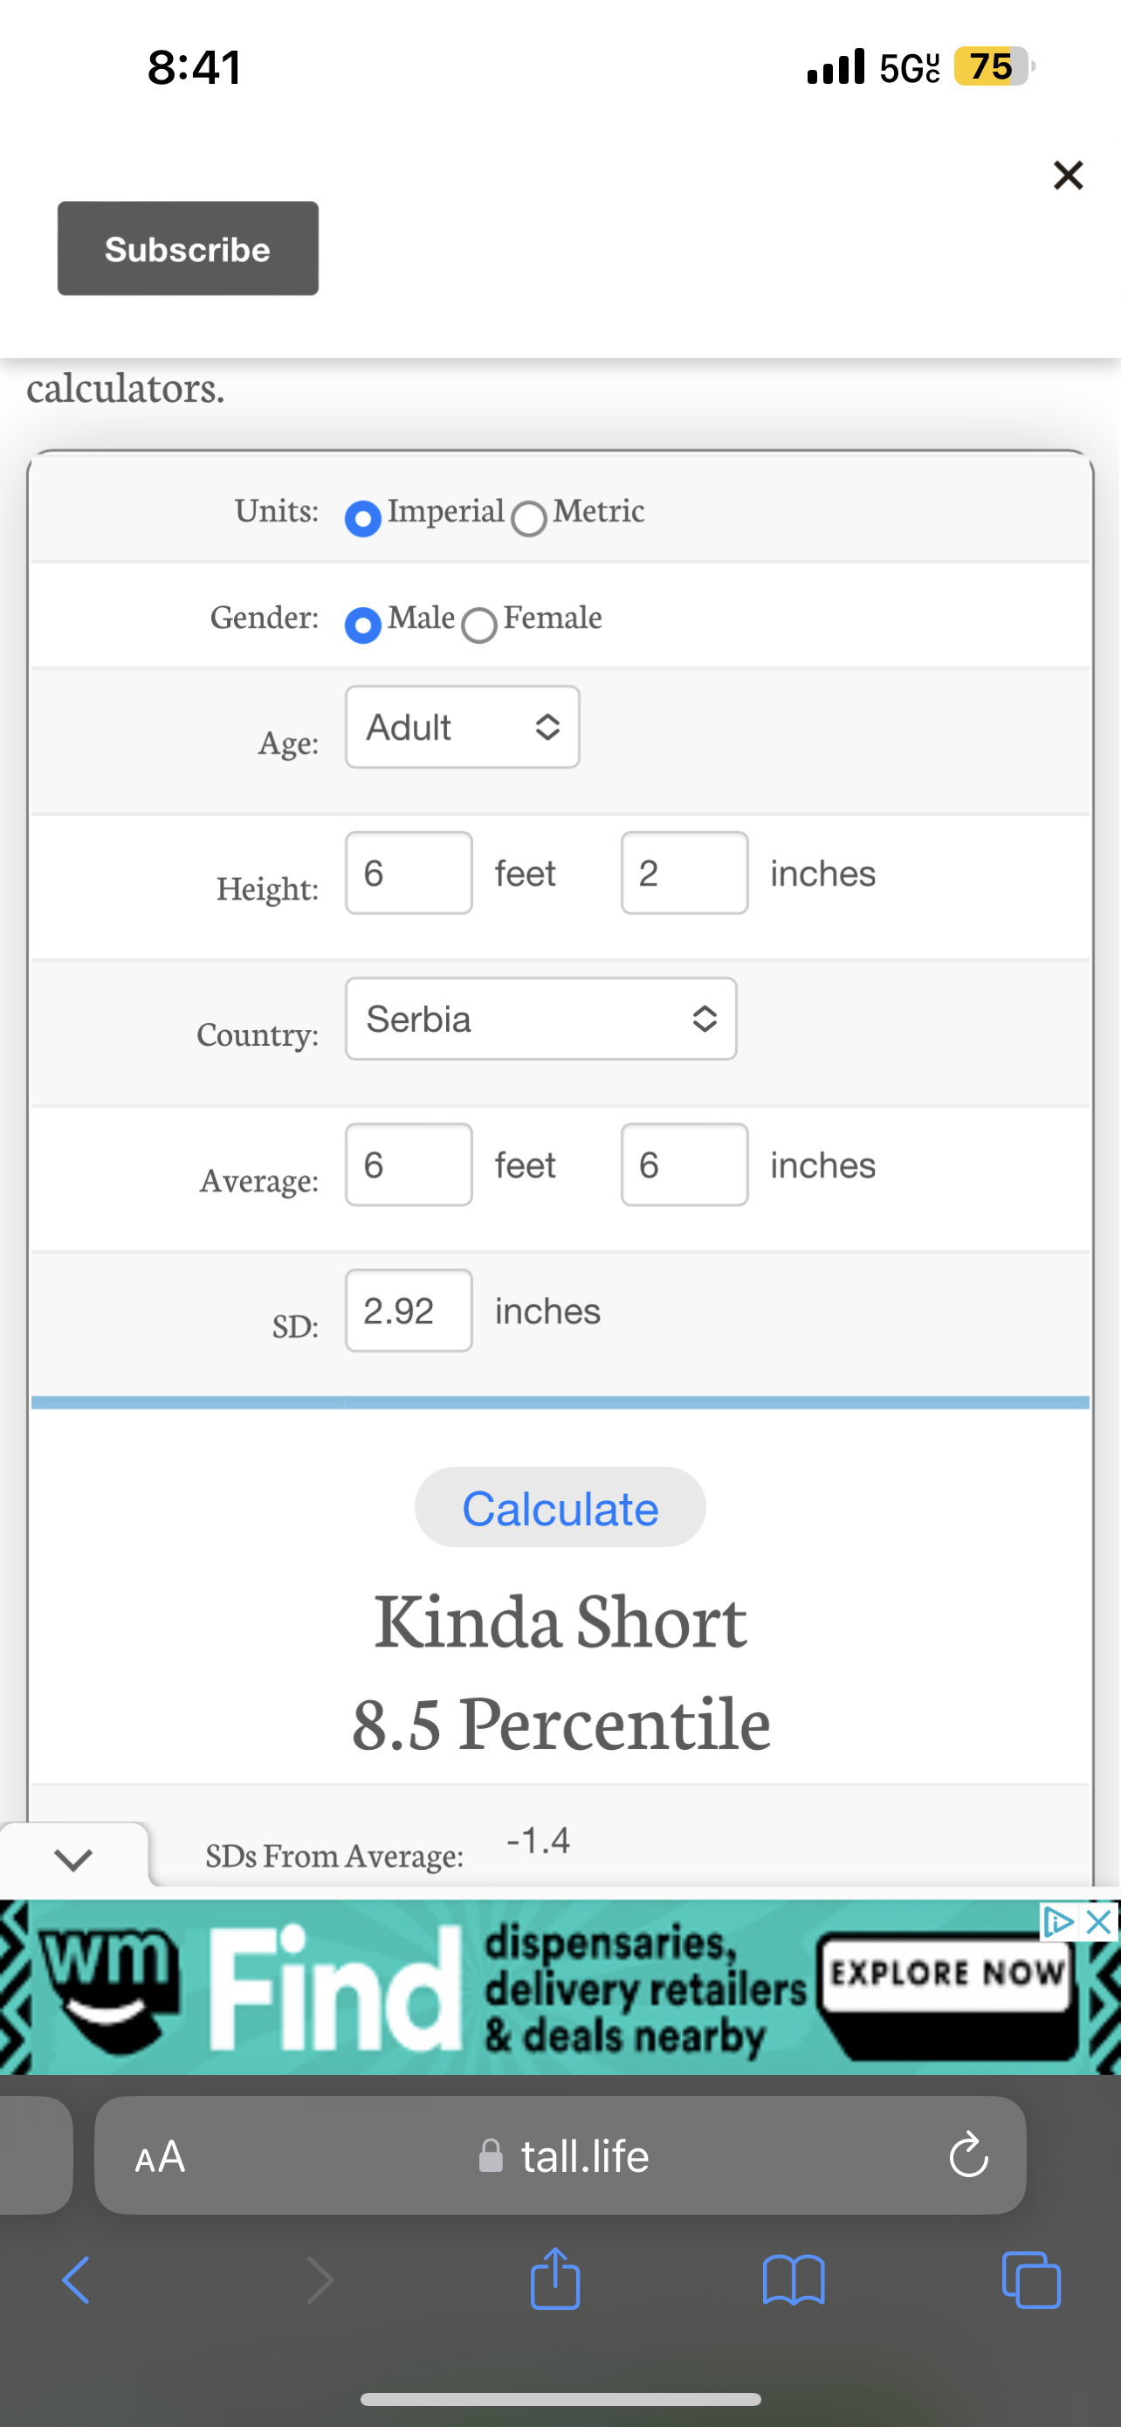1121x2427 pixels.
Task: Tap the Safari share icon
Action: 554,2279
